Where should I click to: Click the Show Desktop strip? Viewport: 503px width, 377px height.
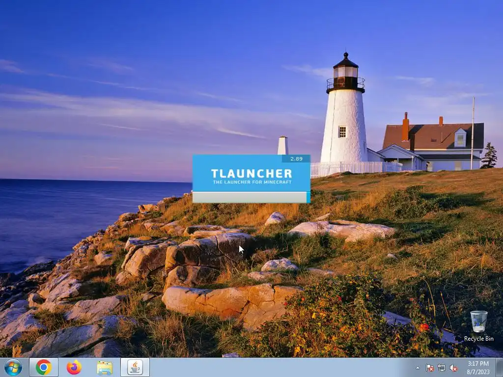pyautogui.click(x=500, y=367)
